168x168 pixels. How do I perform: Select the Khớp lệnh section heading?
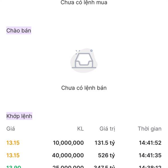click(19, 116)
